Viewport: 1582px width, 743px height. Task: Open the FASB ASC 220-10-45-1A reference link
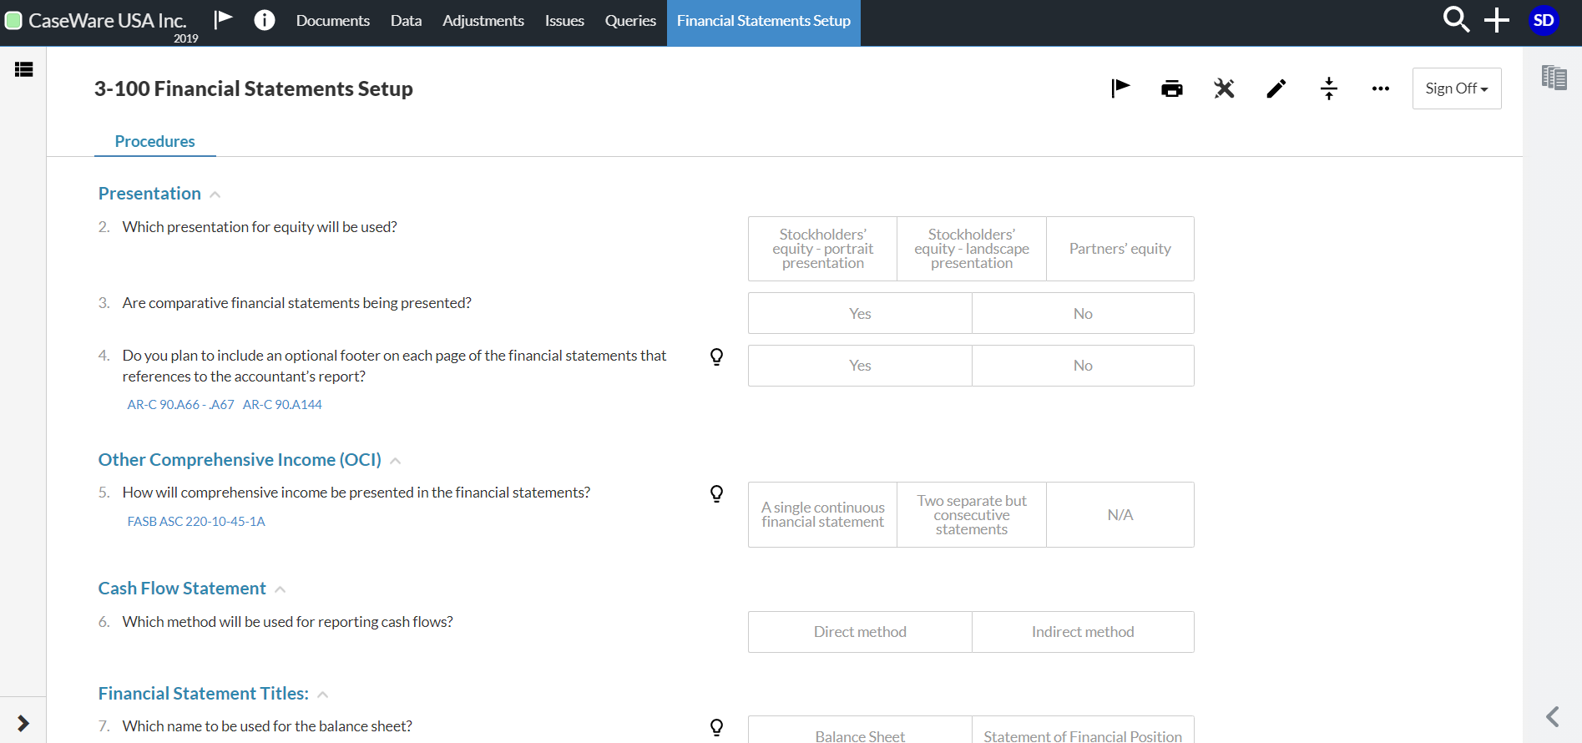196,522
